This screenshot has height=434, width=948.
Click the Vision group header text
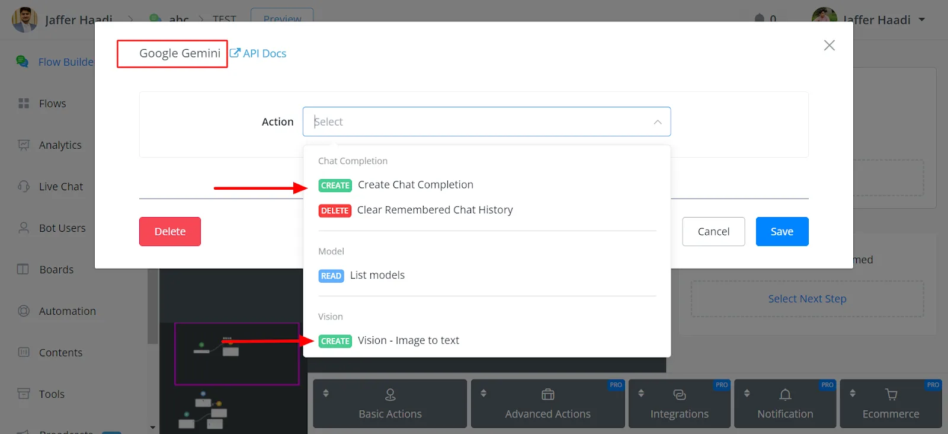331,317
